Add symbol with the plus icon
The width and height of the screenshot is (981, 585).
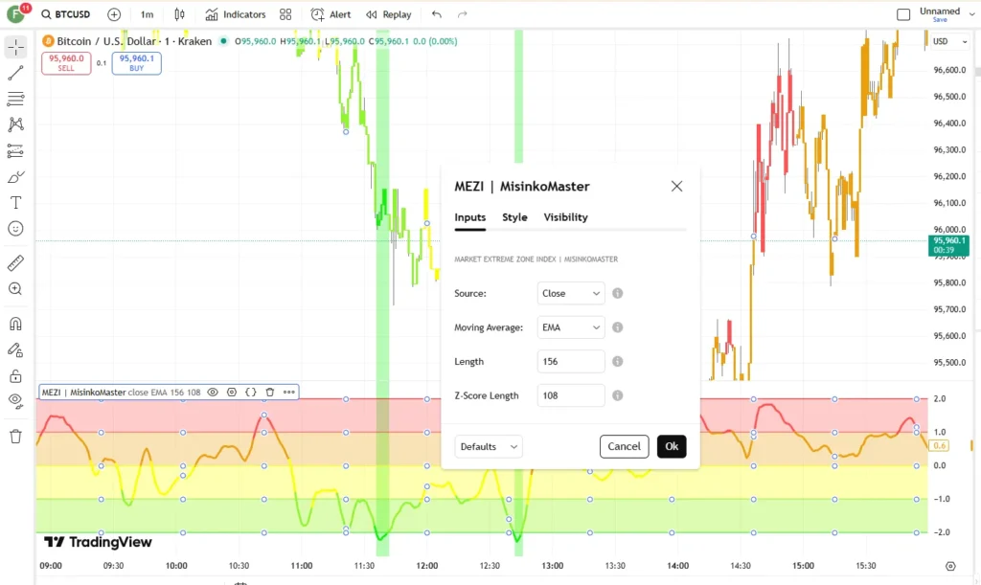(114, 14)
